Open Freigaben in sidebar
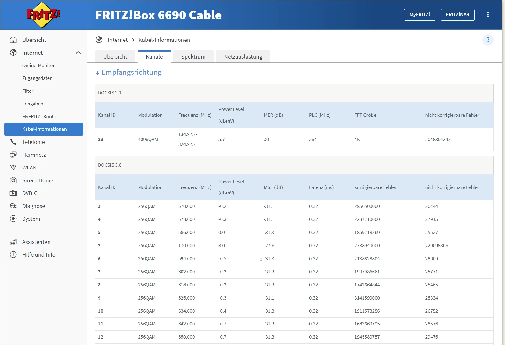505x345 pixels. tap(33, 104)
